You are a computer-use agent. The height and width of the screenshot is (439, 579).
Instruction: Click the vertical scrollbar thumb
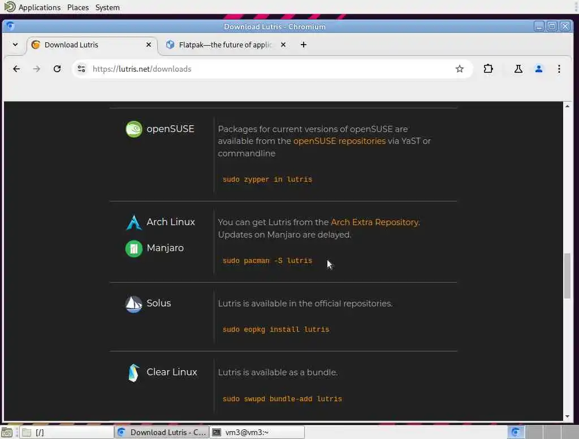(x=567, y=276)
